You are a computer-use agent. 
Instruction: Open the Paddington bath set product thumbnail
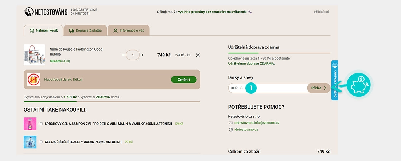35,55
